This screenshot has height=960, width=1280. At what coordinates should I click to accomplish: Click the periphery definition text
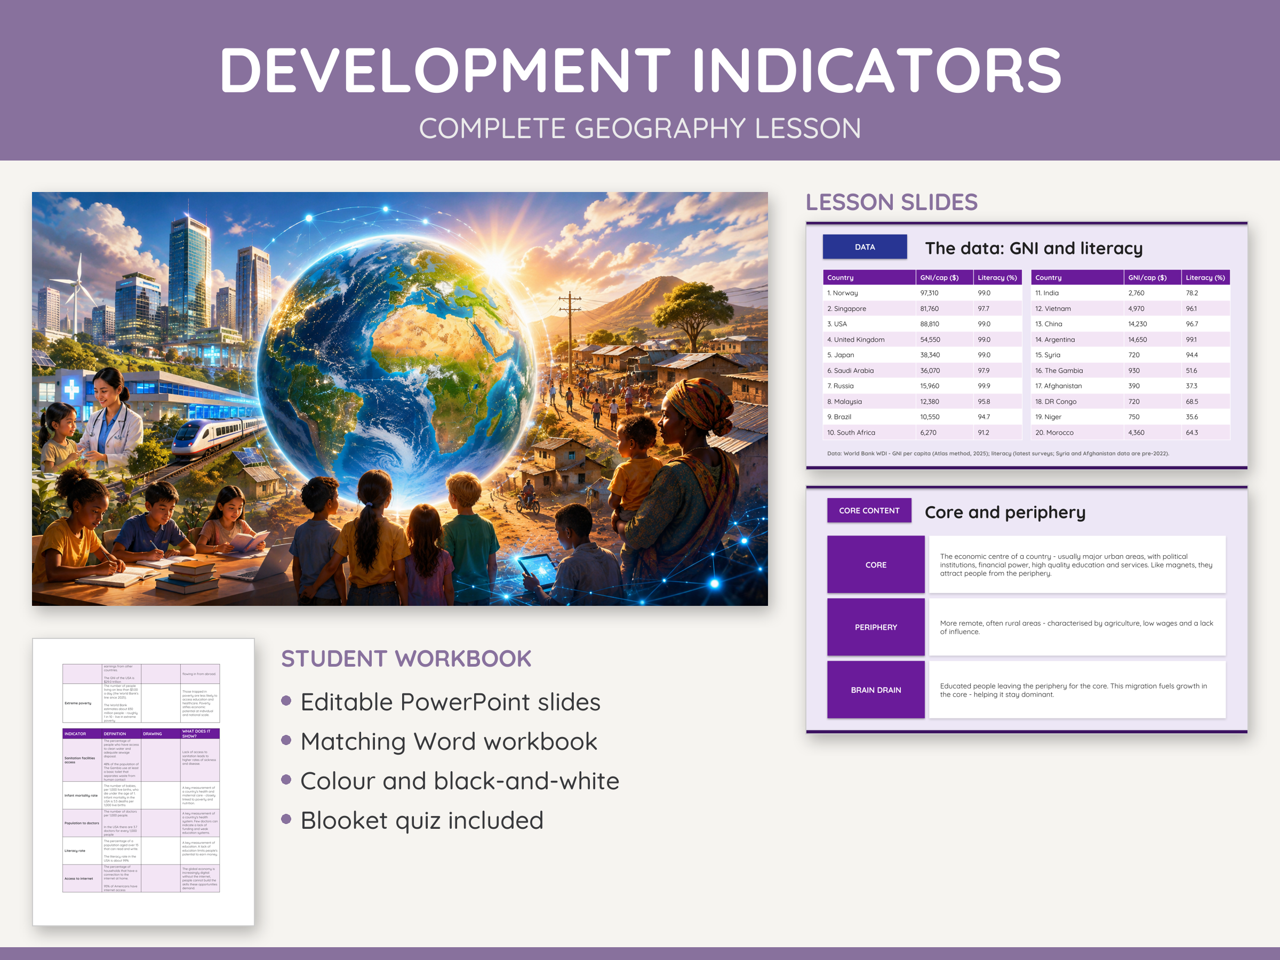click(1076, 627)
